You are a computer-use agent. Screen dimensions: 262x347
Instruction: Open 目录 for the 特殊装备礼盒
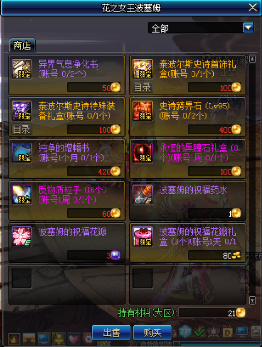(x=22, y=129)
